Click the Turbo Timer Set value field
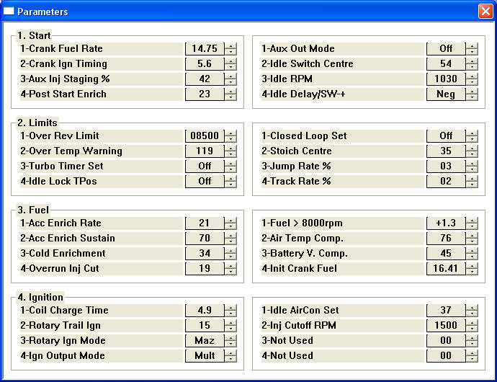 pyautogui.click(x=205, y=166)
